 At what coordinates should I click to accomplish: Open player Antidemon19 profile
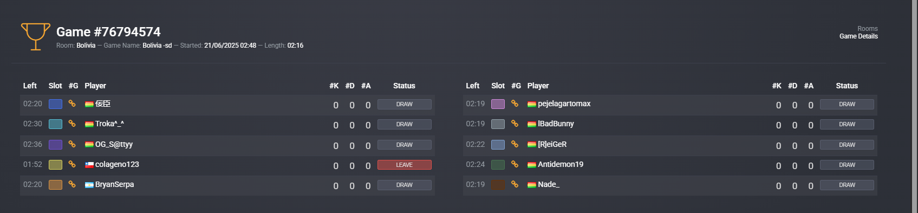[561, 164]
